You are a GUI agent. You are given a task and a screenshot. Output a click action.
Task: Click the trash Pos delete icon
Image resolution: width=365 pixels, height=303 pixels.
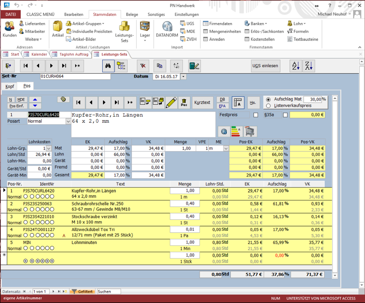(x=184, y=102)
